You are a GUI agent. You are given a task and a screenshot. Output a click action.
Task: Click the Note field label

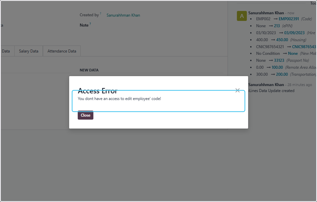coord(84,25)
